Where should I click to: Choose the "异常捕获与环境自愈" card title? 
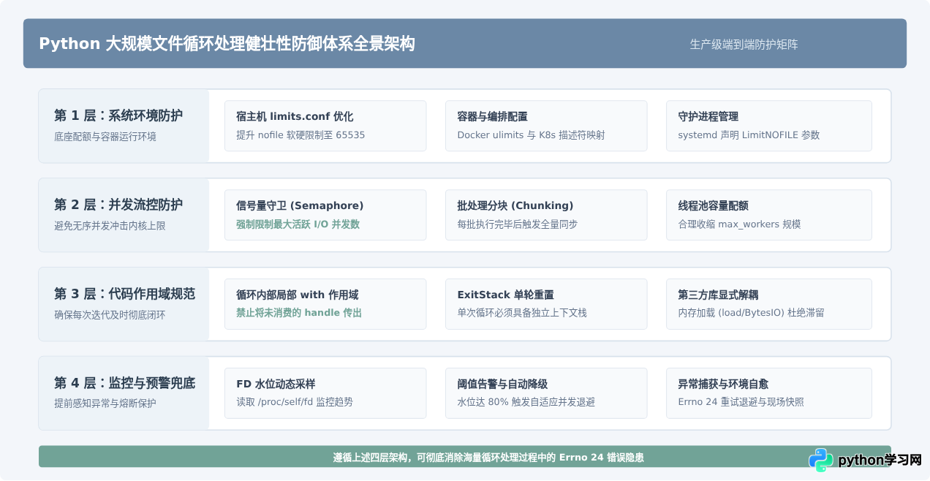pos(723,384)
